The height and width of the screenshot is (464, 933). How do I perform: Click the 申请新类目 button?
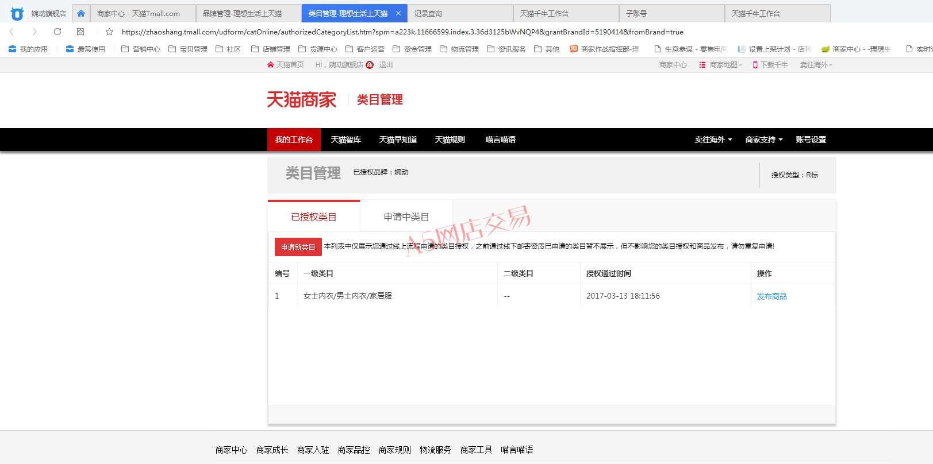tap(298, 247)
